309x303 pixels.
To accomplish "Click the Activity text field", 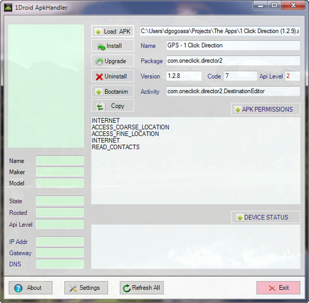I will (233, 91).
